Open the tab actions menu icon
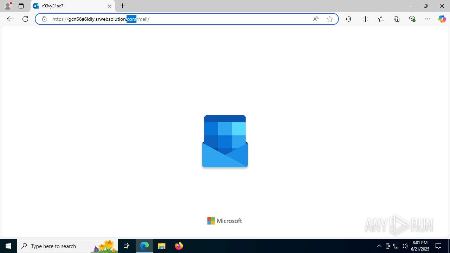This screenshot has height=253, width=450. [x=21, y=6]
